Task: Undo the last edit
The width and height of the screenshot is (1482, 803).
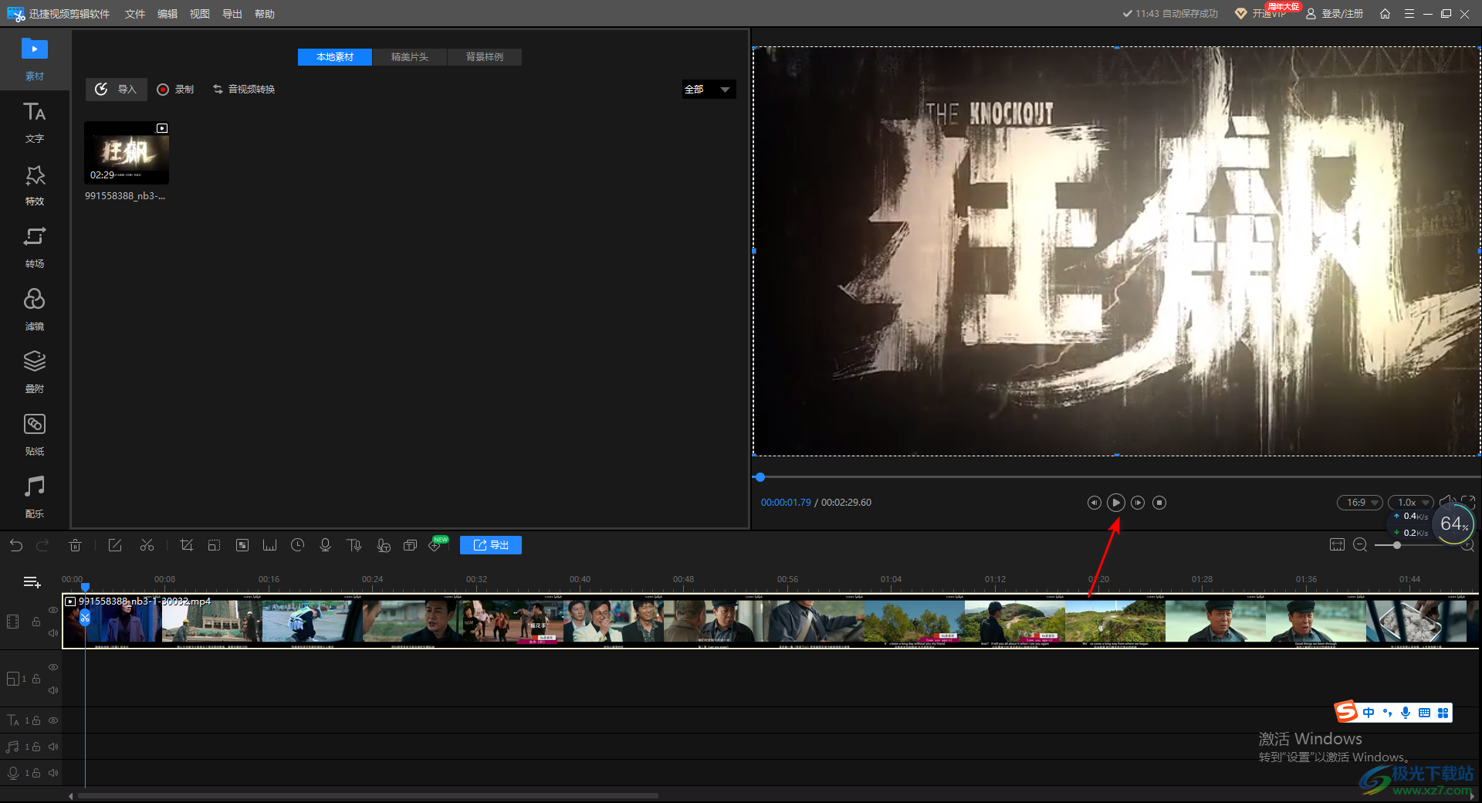Action: click(x=16, y=545)
